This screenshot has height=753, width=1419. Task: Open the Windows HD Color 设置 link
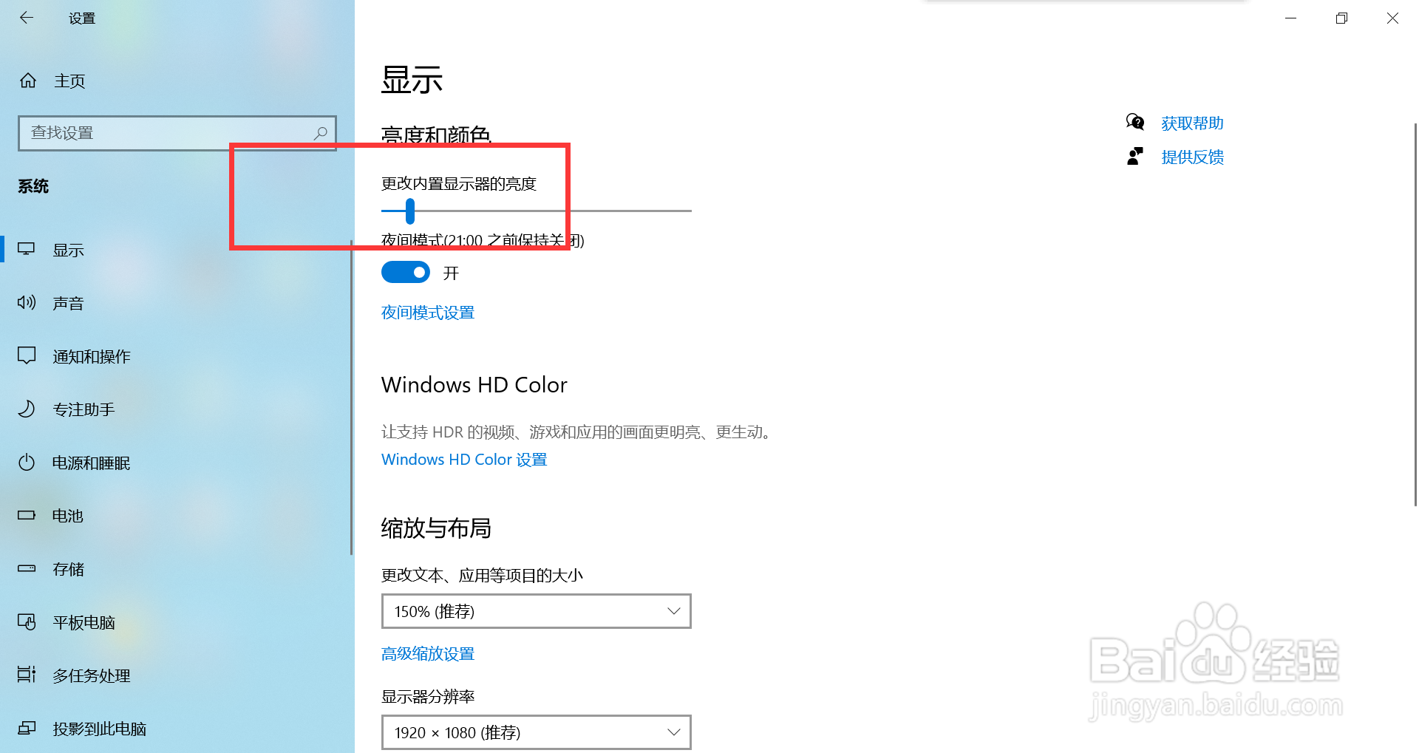pyautogui.click(x=464, y=460)
